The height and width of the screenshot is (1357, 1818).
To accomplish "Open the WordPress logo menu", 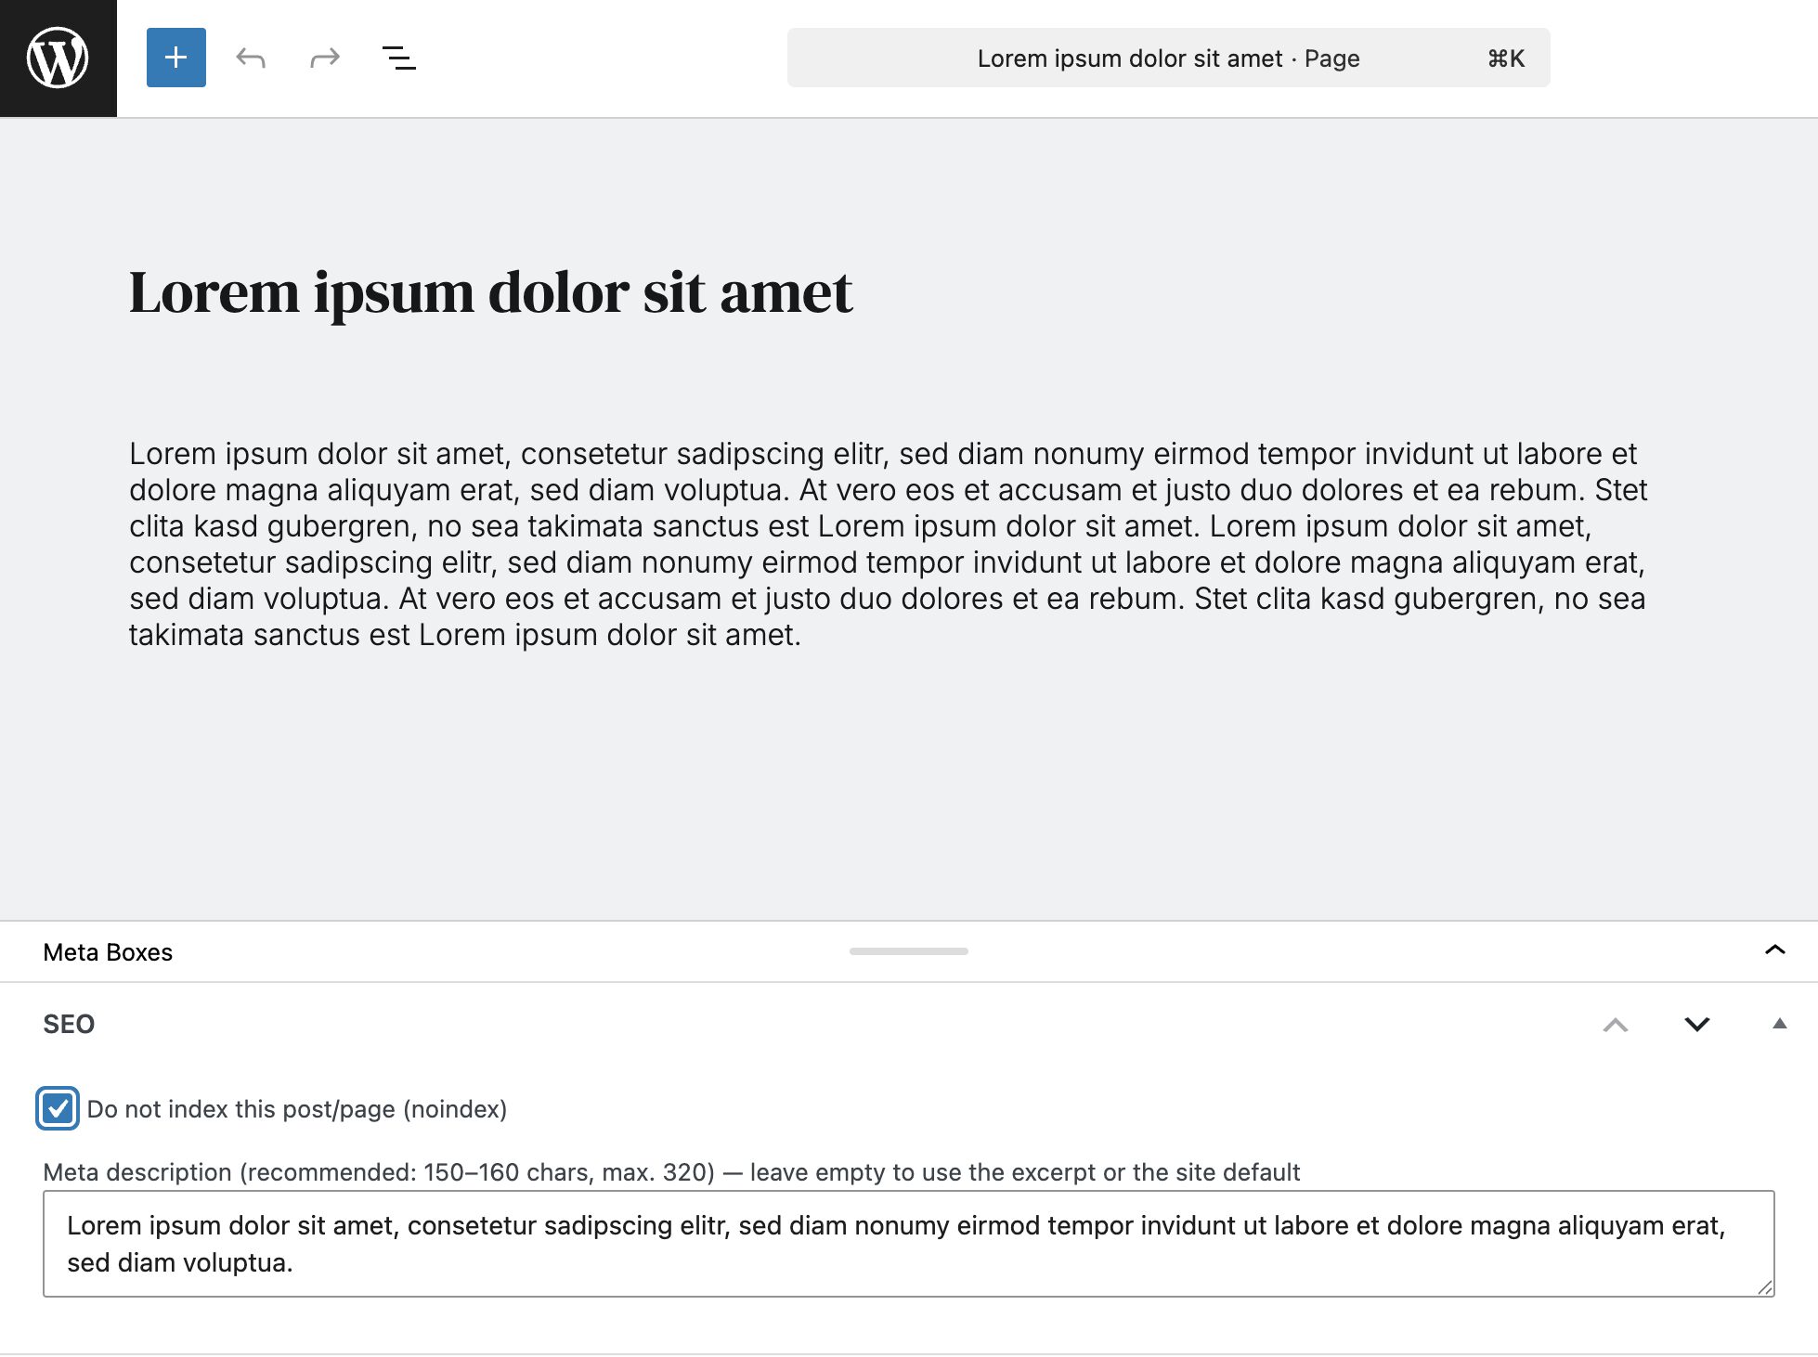I will (58, 58).
